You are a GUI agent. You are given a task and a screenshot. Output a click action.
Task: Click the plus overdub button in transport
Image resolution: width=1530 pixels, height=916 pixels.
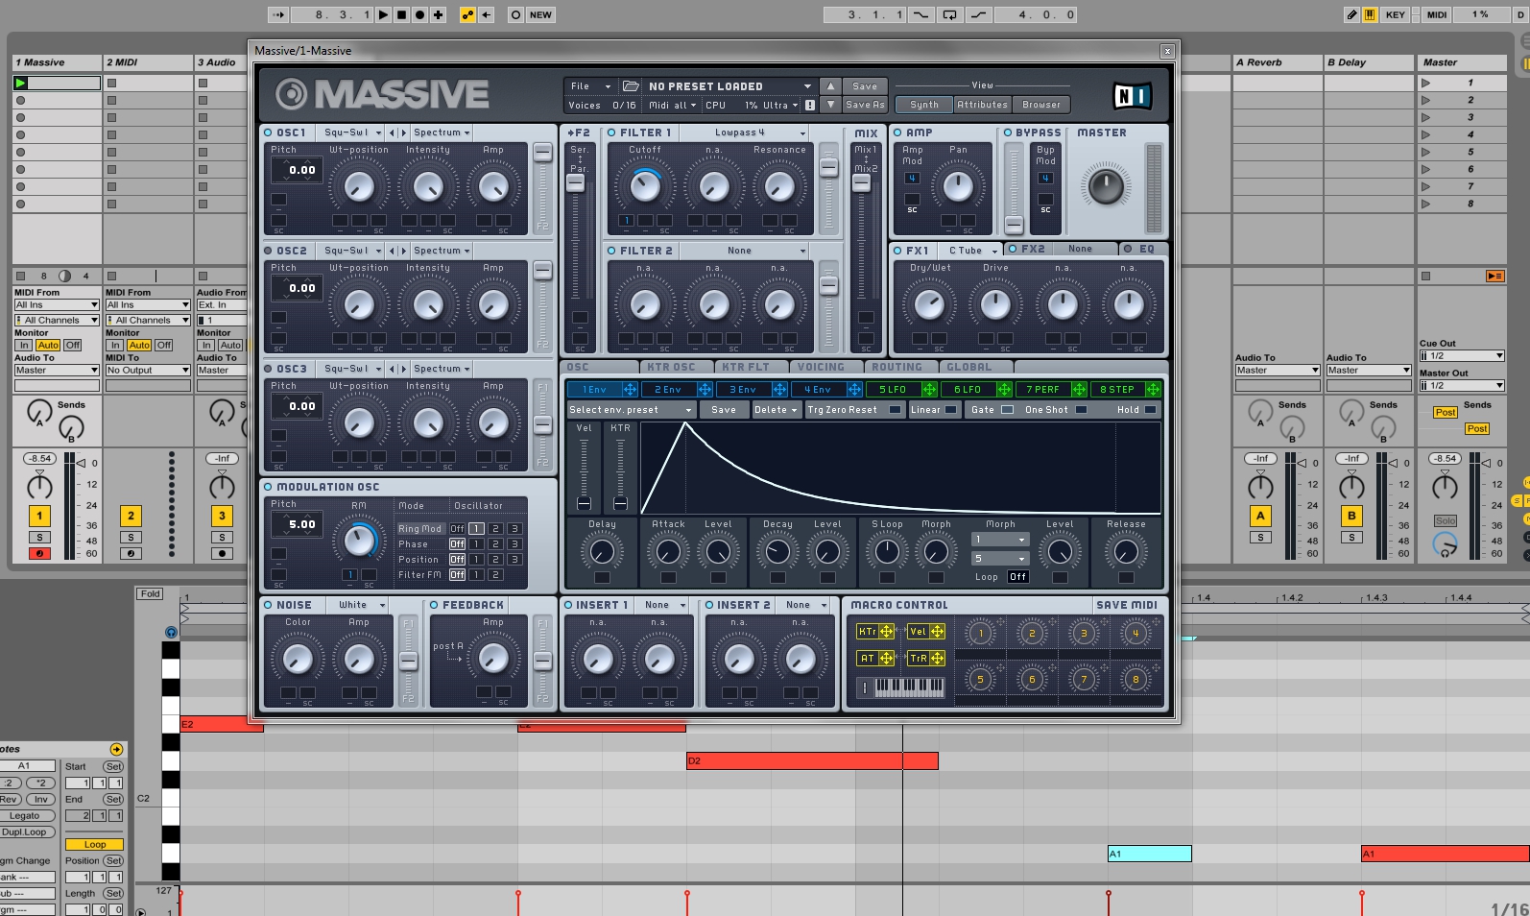pos(439,14)
